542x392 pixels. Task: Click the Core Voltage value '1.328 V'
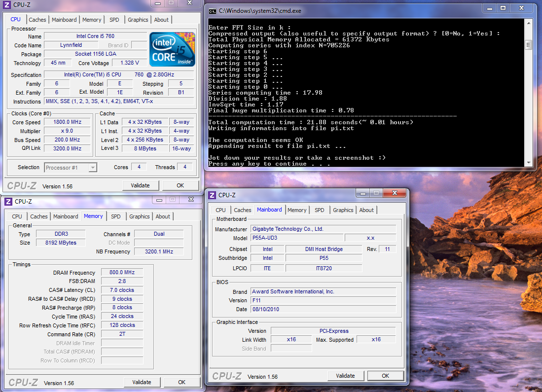(x=130, y=63)
